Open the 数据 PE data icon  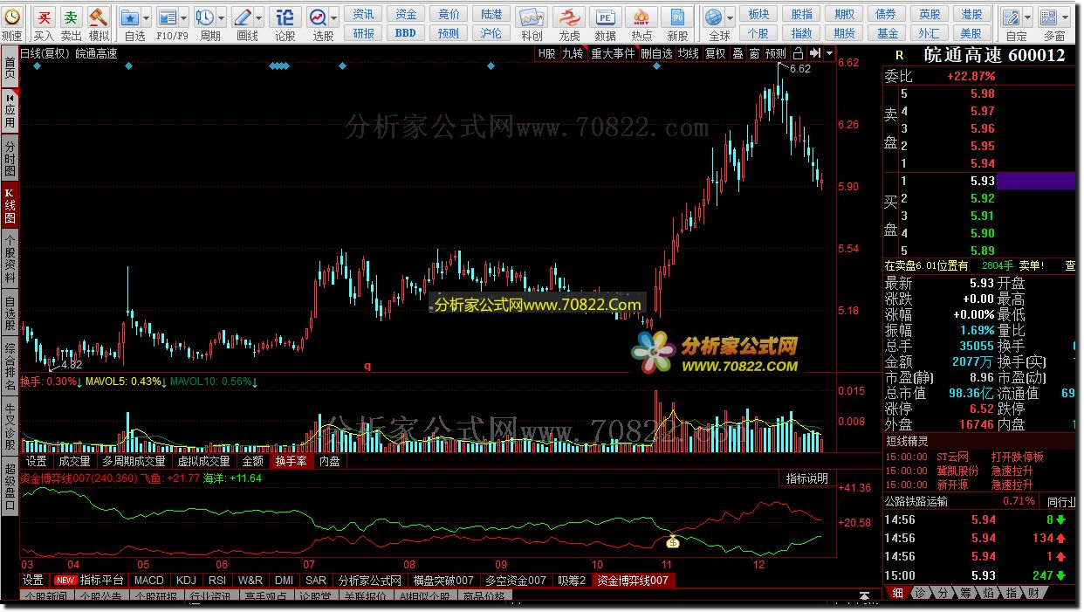pos(605,17)
